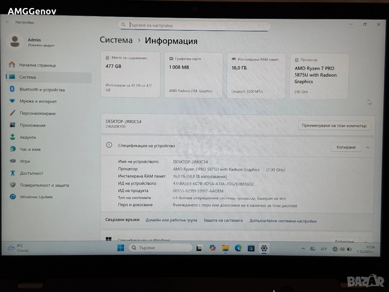Open the Windows Update settings page
The width and height of the screenshot is (389, 292).
point(36,197)
